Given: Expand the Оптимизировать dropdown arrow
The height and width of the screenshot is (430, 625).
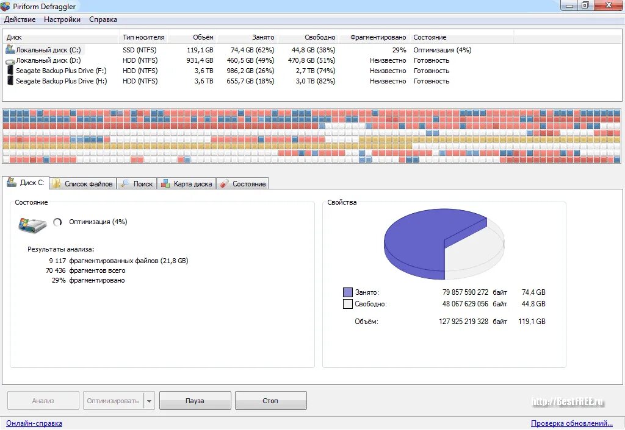Looking at the screenshot, I should coord(149,401).
